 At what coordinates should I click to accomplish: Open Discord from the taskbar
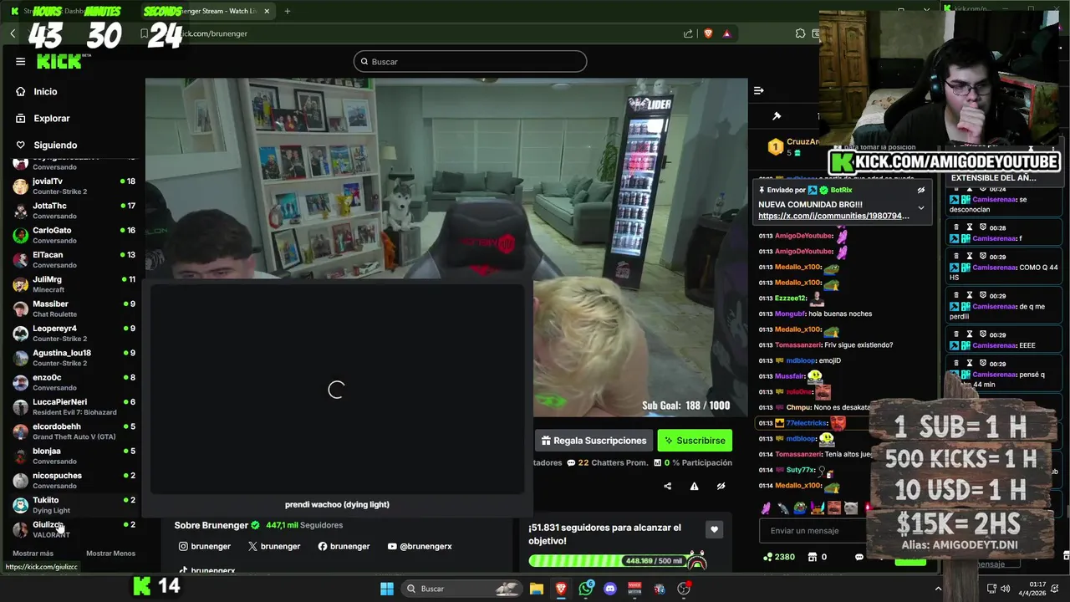[610, 589]
